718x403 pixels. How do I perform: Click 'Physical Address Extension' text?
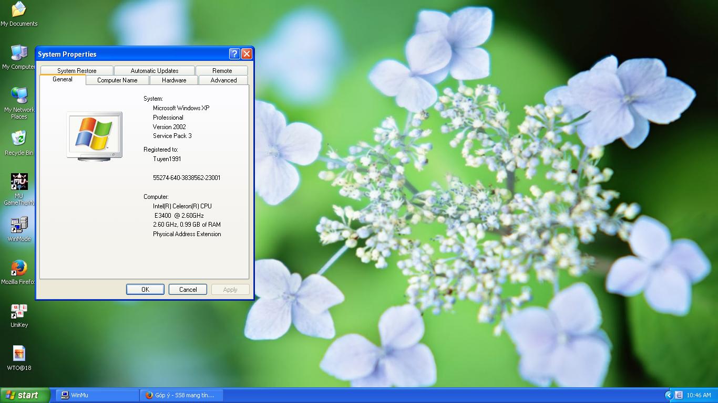(x=187, y=234)
